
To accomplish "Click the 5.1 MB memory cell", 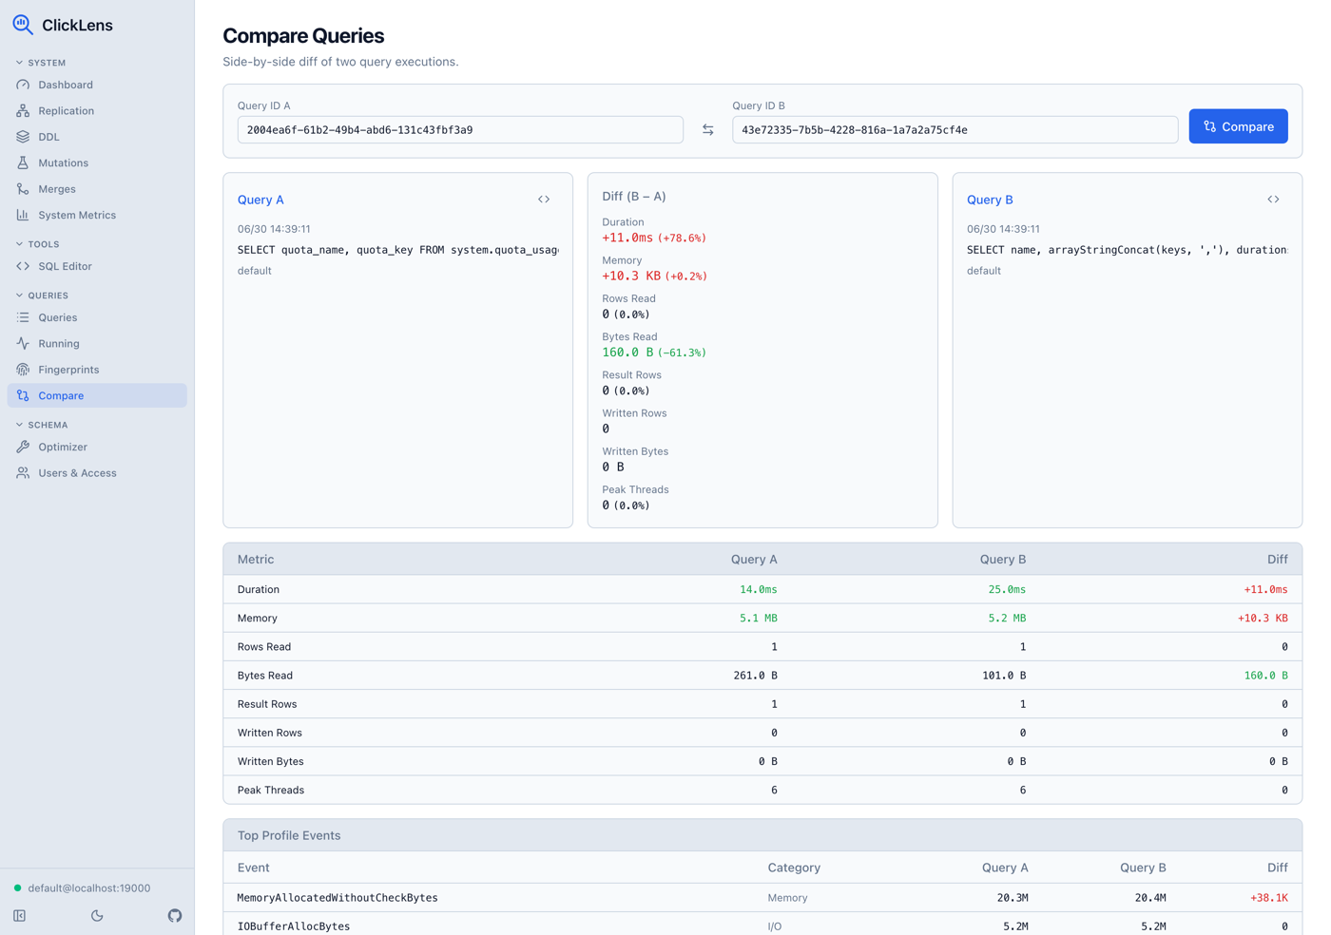I will 758,618.
